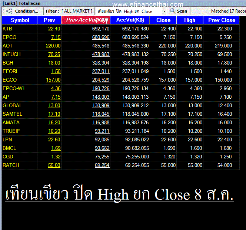This screenshot has height=230, width=246.
Task: Select the LPN symbol
Action: pos(7,139)
